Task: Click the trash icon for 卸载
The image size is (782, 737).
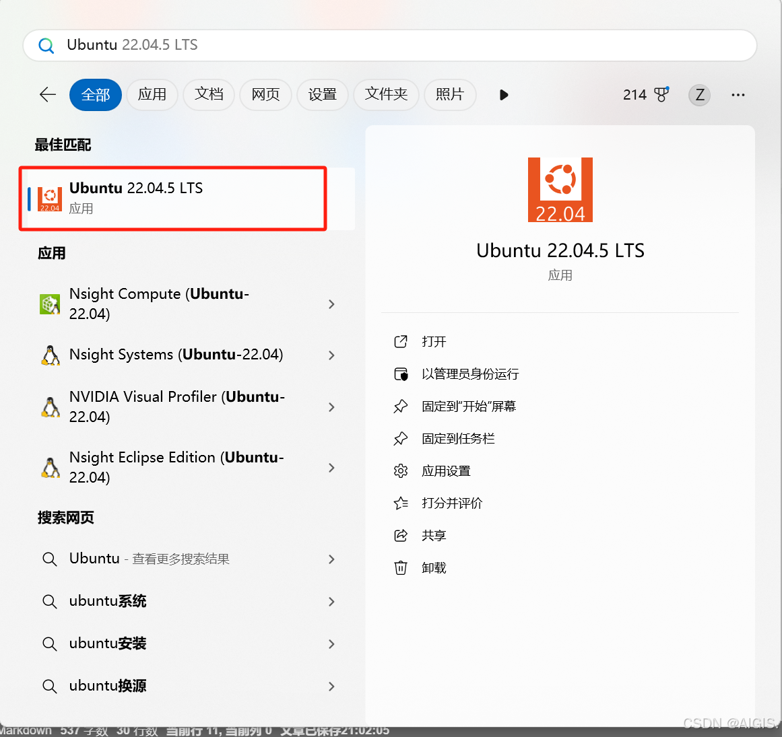Action: tap(401, 567)
